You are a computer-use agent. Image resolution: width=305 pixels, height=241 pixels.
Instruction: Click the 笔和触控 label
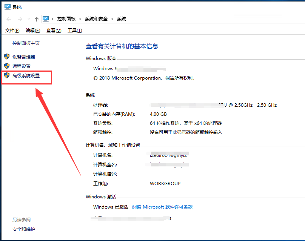pos(103,132)
